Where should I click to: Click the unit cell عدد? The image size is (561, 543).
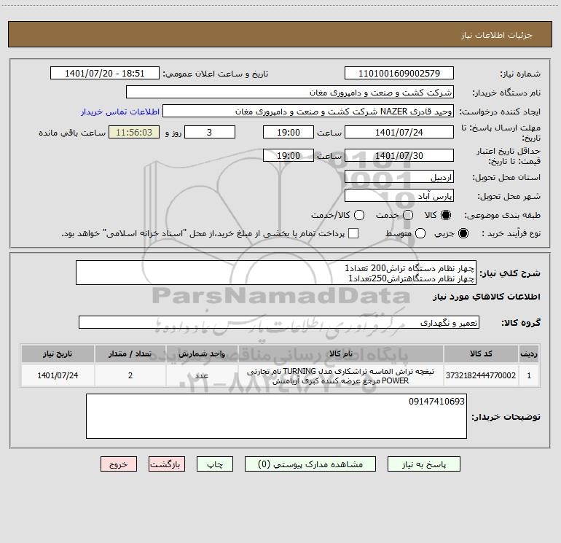point(202,375)
